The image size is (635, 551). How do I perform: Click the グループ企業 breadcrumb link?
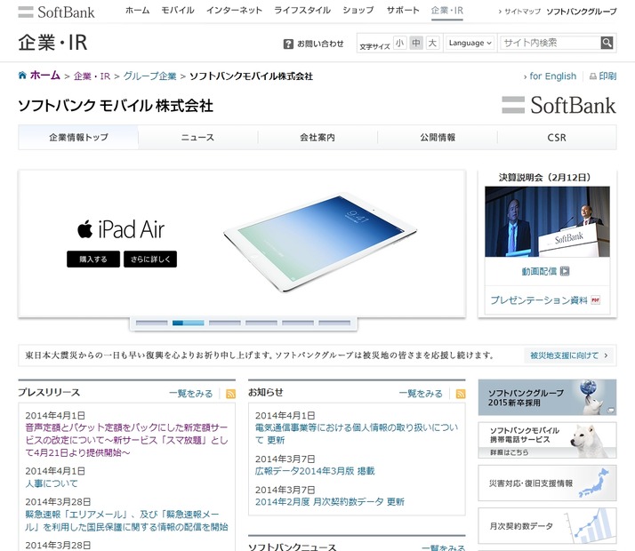(149, 76)
